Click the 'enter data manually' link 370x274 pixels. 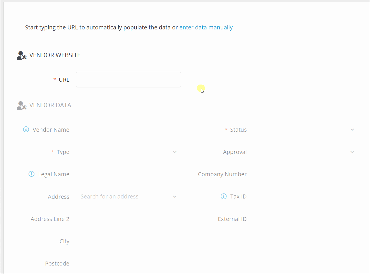[206, 28]
